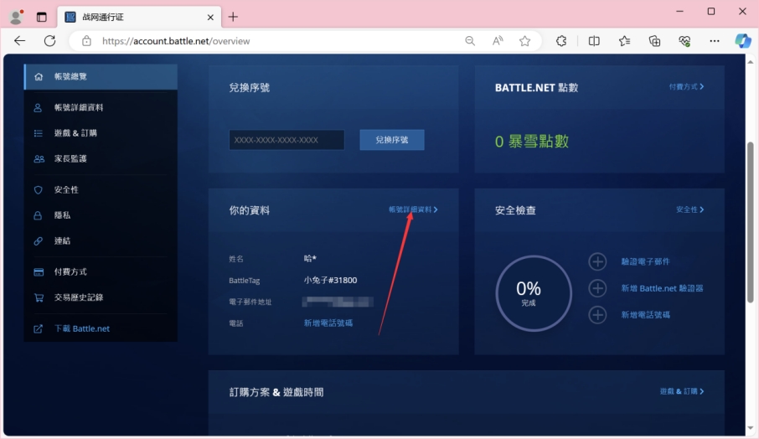
Task: Reload the current page
Action: (x=50, y=41)
